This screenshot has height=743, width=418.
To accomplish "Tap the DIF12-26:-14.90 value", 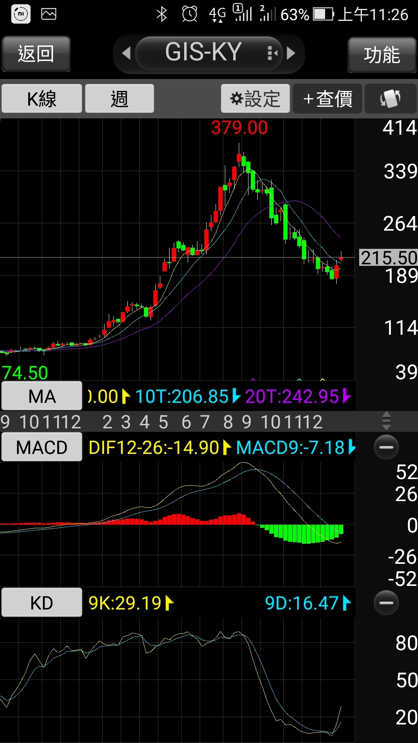I will point(154,448).
